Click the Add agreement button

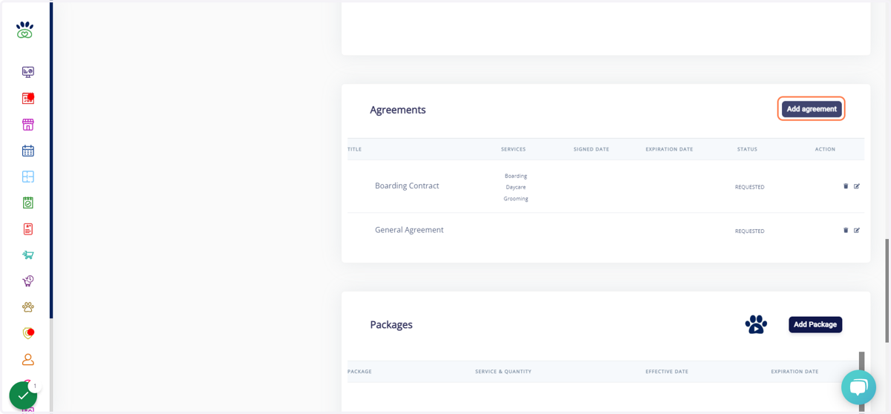click(812, 109)
